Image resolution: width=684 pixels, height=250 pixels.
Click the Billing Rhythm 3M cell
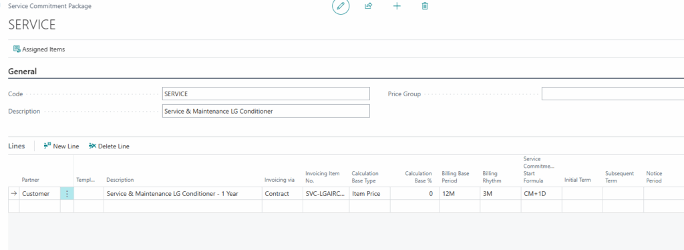pyautogui.click(x=500, y=194)
